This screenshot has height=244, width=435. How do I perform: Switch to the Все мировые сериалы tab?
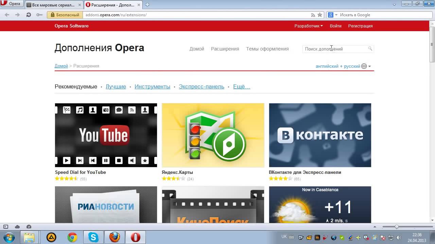(x=54, y=5)
